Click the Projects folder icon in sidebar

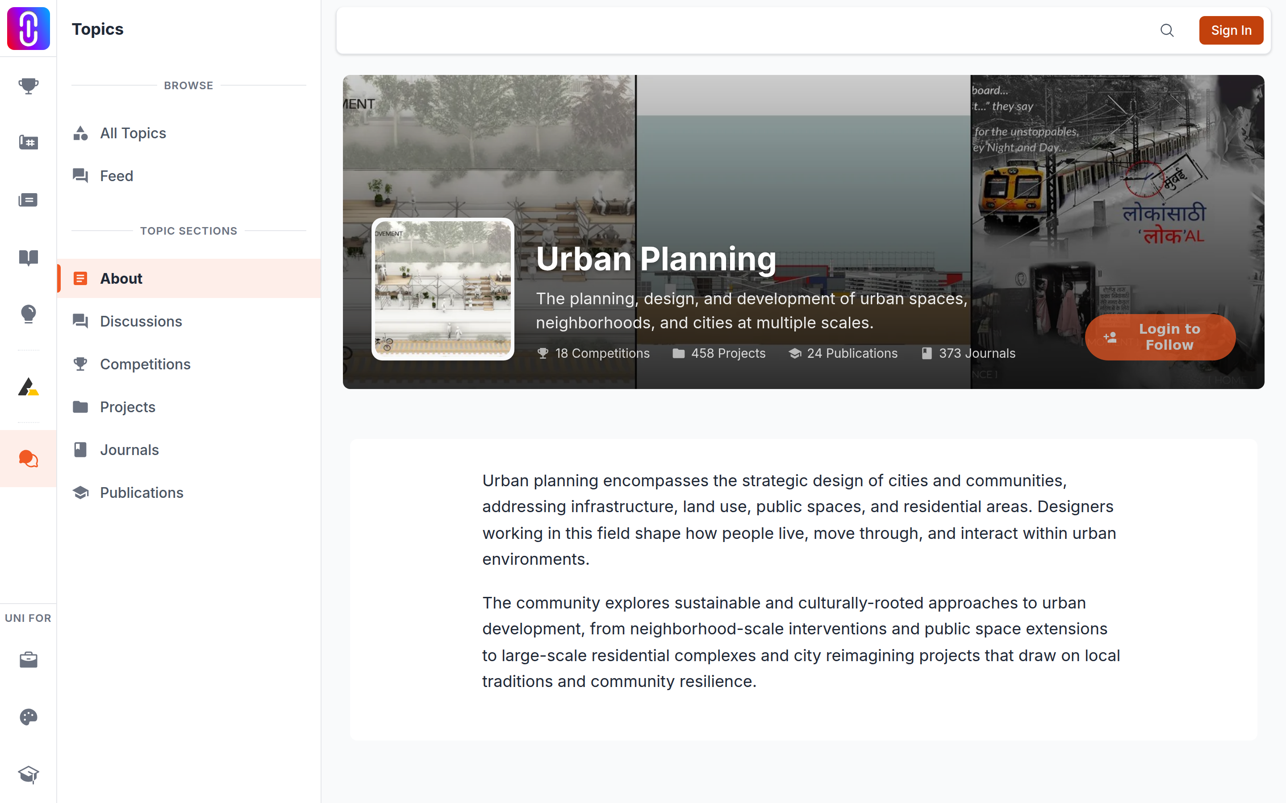tap(80, 407)
